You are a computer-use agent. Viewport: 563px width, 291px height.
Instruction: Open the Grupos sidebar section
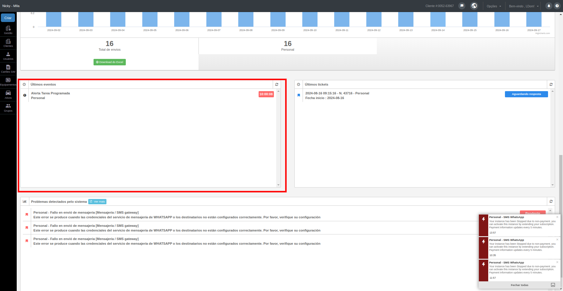coord(8,108)
